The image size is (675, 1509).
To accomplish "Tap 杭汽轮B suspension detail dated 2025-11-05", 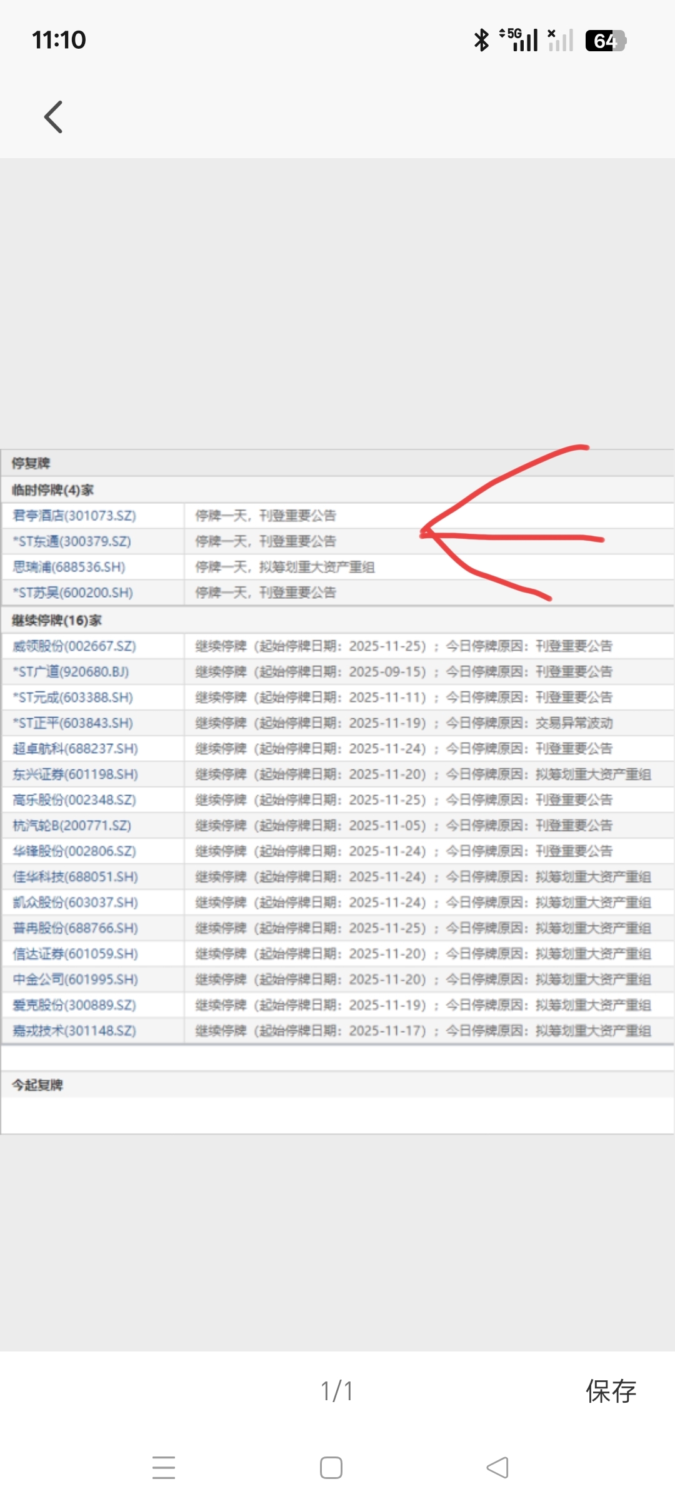I will point(404,826).
